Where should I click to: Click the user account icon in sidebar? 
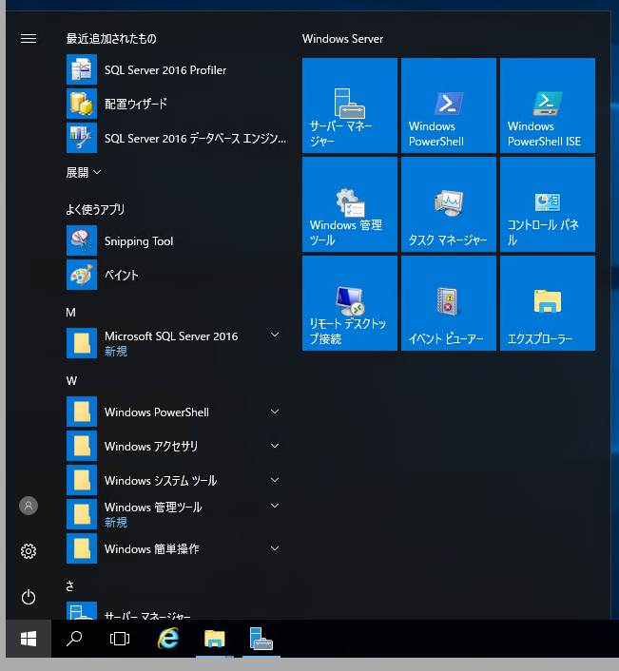(29, 506)
